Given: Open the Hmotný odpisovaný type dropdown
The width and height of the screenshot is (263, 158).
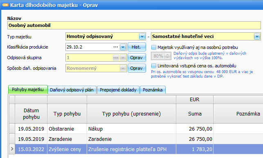Looking at the screenshot, I should pos(142,36).
